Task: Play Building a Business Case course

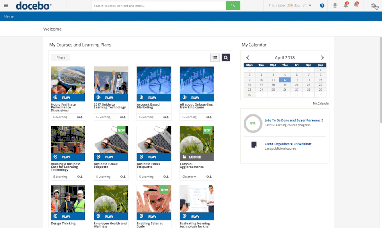Action: [68, 157]
